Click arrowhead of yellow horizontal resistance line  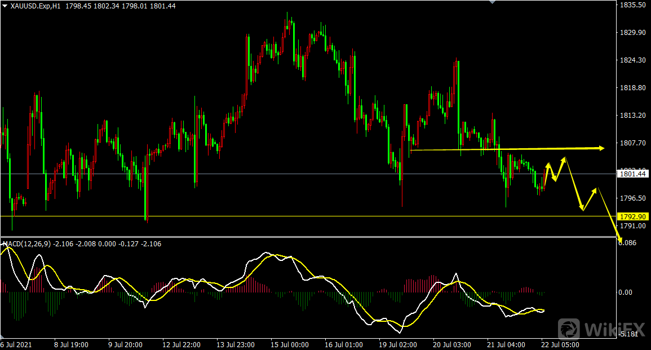coord(601,148)
